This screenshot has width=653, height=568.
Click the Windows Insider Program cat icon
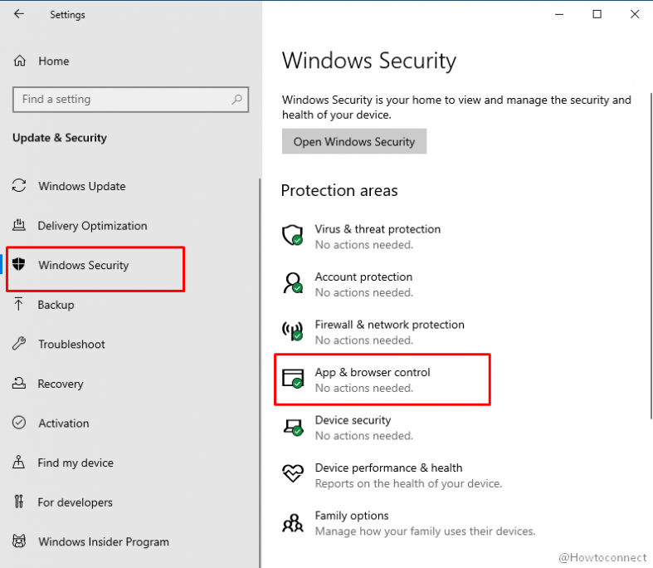(19, 541)
